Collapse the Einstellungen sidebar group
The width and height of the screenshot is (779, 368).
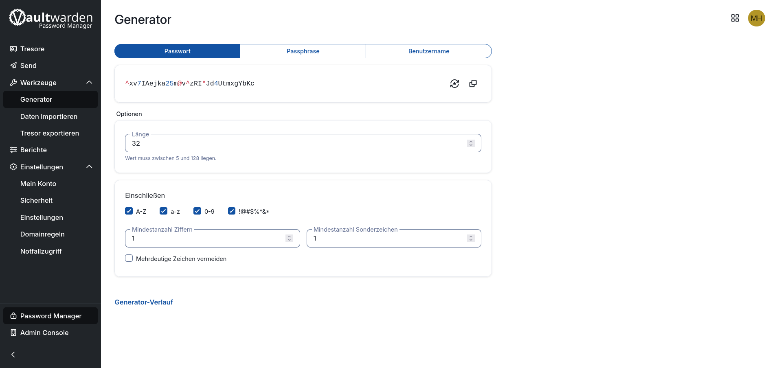click(89, 167)
